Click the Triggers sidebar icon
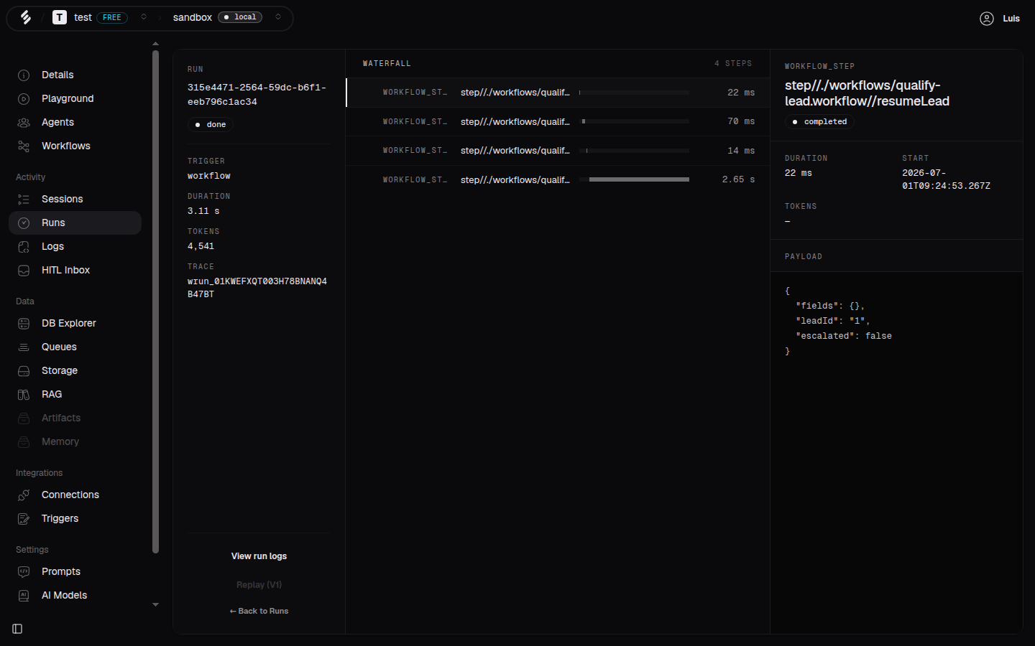The image size is (1035, 646). 24,518
